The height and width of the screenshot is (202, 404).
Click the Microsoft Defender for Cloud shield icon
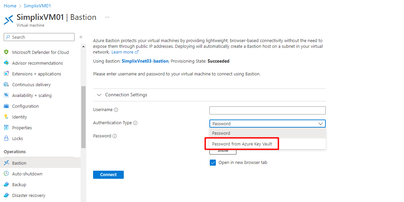pyautogui.click(x=6, y=52)
